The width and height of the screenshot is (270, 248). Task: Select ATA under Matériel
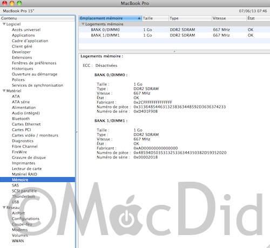(x=16, y=97)
